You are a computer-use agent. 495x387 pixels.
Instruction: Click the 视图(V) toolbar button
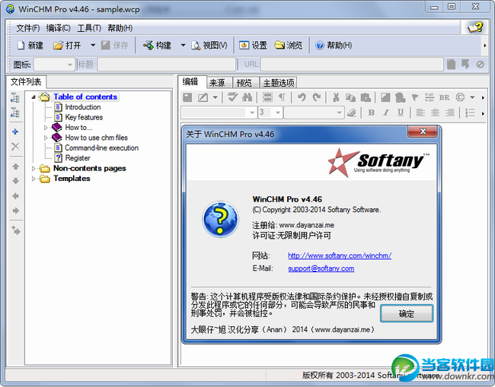(x=209, y=46)
